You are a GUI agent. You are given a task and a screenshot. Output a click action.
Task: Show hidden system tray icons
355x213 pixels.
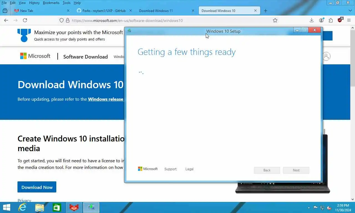[x=309, y=208]
